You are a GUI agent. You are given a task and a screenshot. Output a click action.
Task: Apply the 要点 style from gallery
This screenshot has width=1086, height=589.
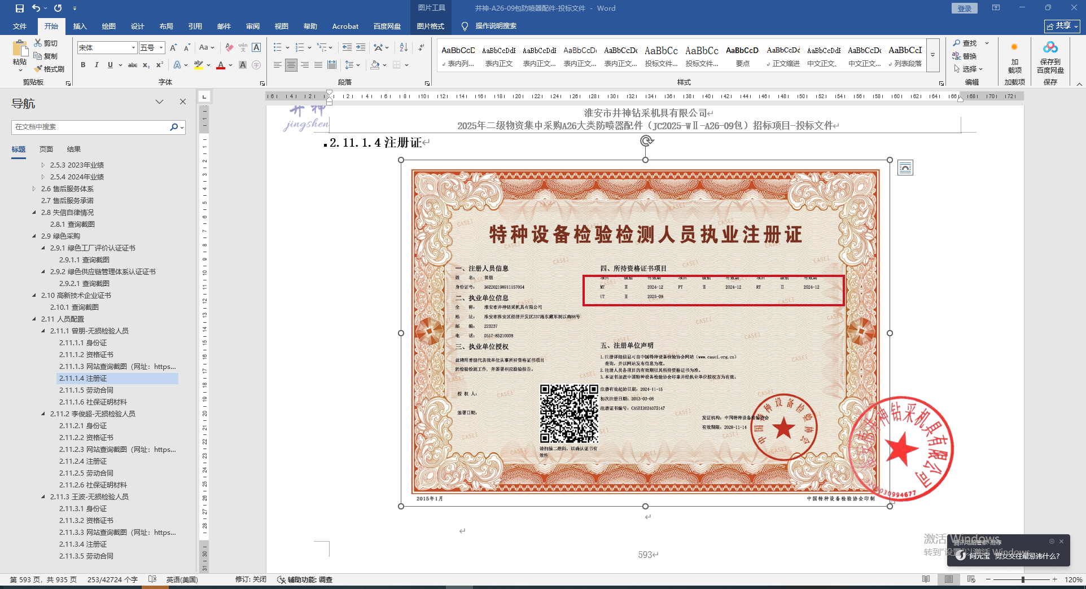(743, 56)
